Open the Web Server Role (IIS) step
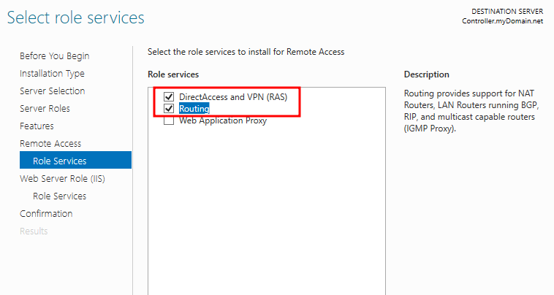This screenshot has height=295, width=554. point(63,179)
